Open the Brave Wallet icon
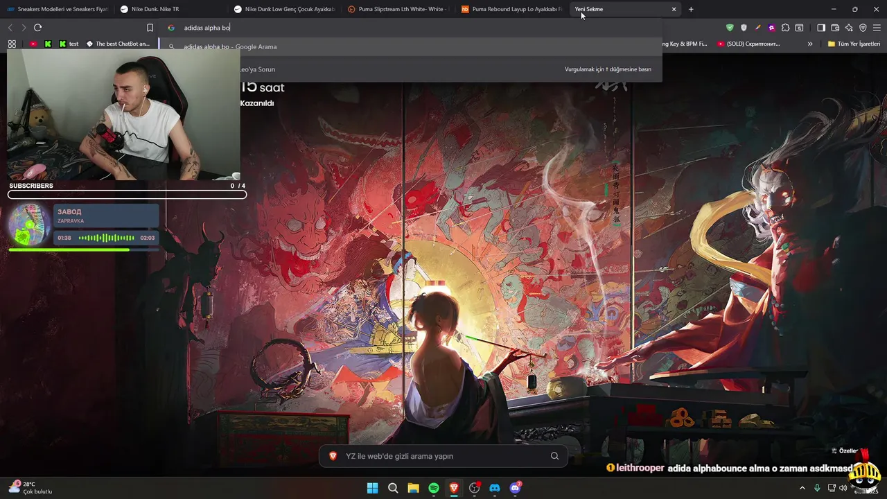This screenshot has height=499, width=887. (835, 28)
